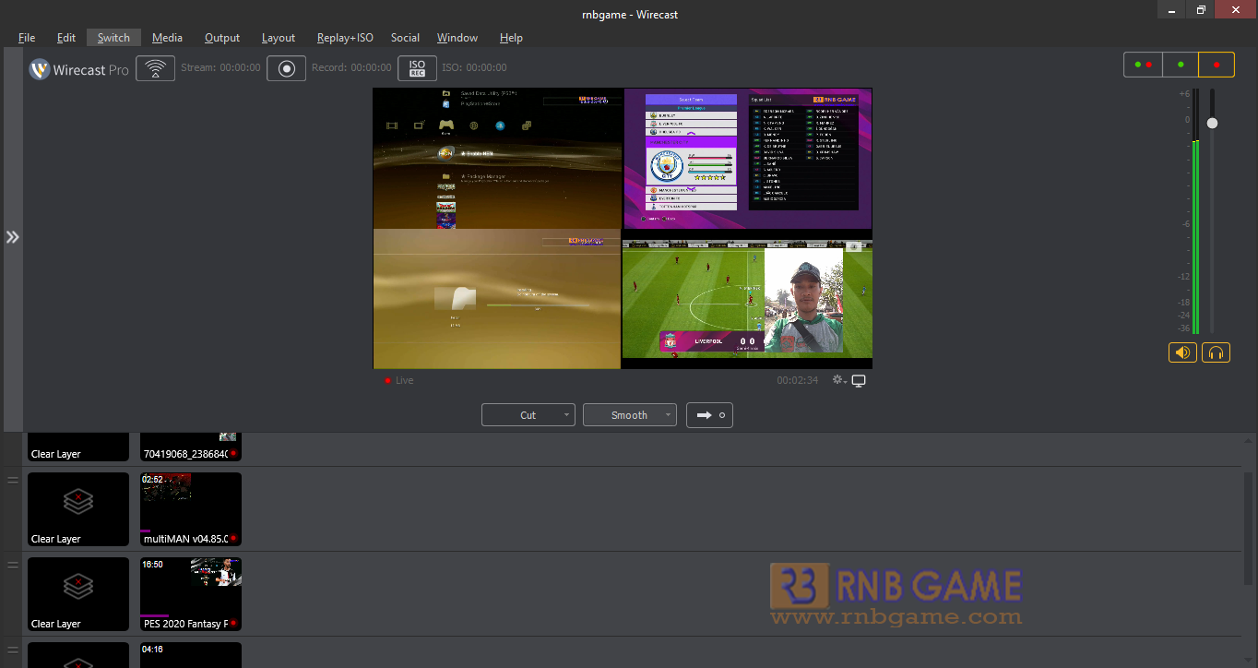Viewport: 1258px width, 668px height.
Task: Start ISO recording via ISO REC icon
Action: point(417,68)
